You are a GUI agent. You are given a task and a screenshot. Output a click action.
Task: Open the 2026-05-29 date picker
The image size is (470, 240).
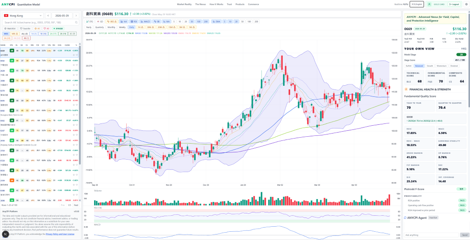(x=62, y=16)
